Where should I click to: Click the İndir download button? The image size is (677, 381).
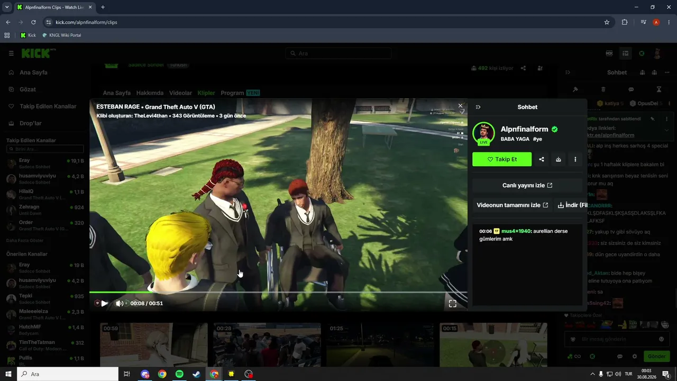572,205
